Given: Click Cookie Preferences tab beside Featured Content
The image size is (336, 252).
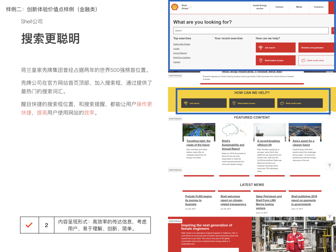Looking at the screenshot, I should [175, 119].
